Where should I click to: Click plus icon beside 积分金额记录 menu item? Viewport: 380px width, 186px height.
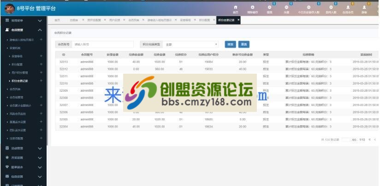click(41, 81)
